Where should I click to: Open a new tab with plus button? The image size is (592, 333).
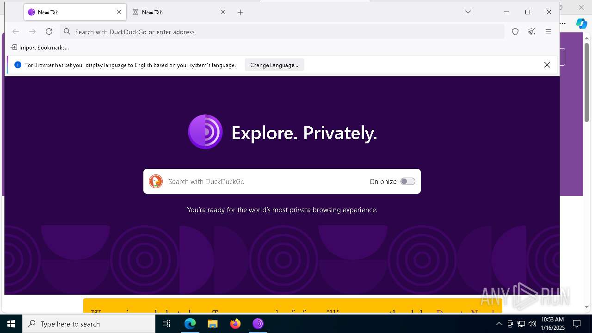[x=240, y=12]
